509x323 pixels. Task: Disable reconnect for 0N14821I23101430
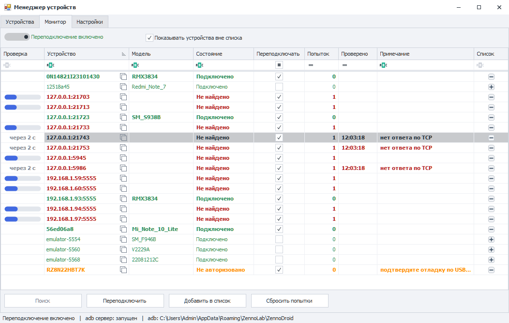279,77
